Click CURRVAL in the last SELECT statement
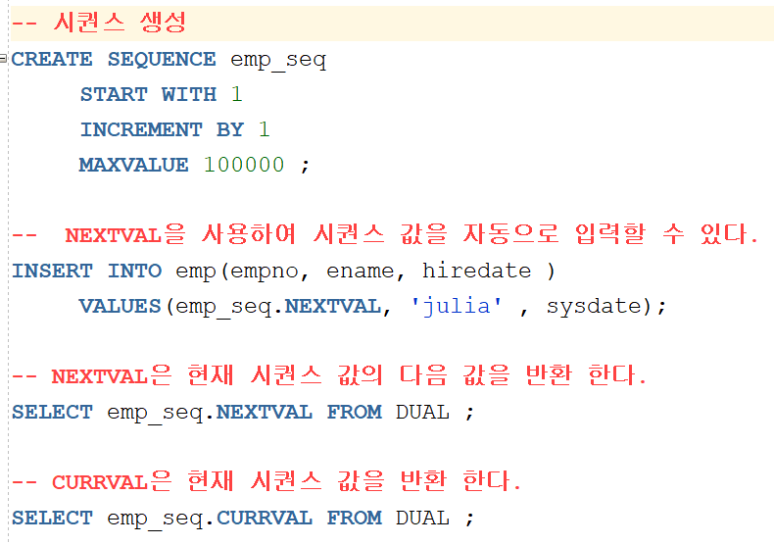This screenshot has width=774, height=545. pos(265,518)
